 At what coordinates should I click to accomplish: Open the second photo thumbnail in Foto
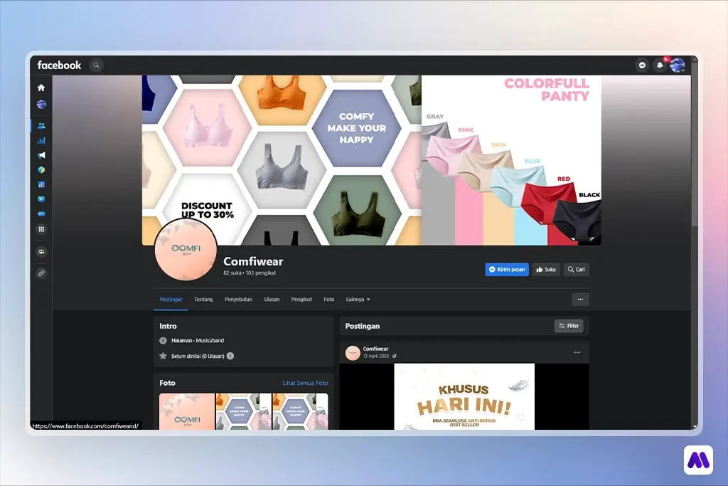[x=244, y=411]
